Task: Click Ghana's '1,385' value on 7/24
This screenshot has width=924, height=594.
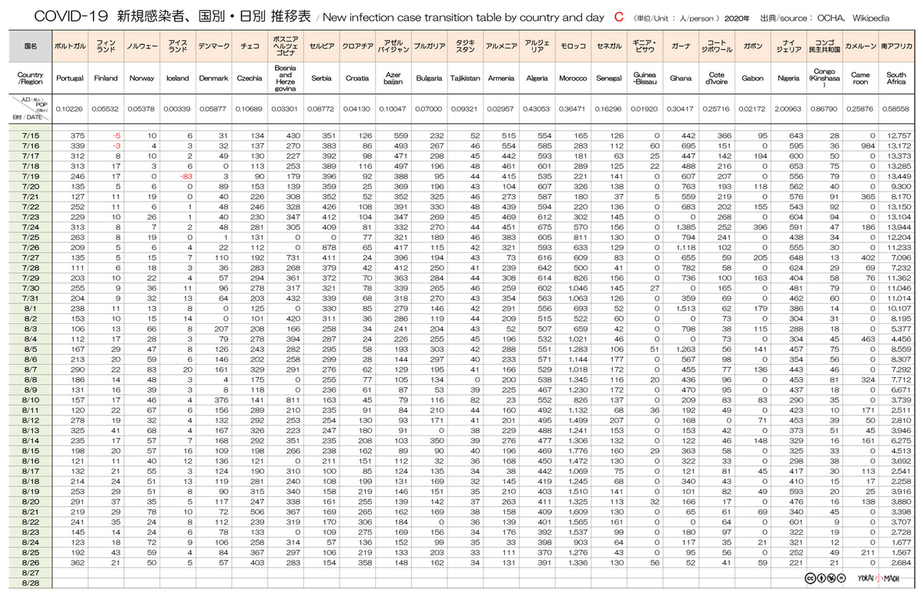Action: [686, 227]
